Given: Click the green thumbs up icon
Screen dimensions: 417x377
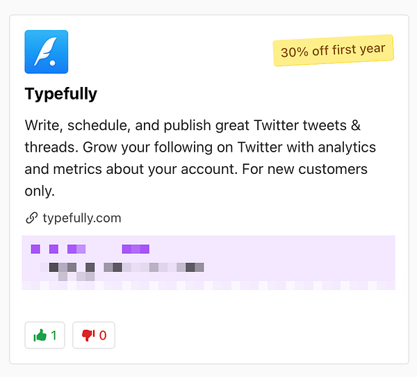Looking at the screenshot, I should click(40, 335).
